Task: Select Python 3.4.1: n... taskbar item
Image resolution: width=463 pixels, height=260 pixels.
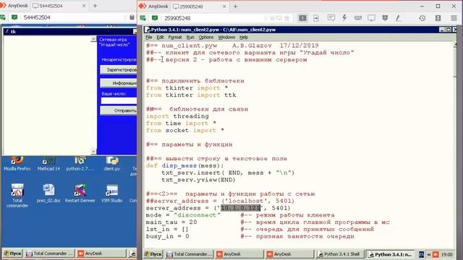Action: (x=391, y=253)
